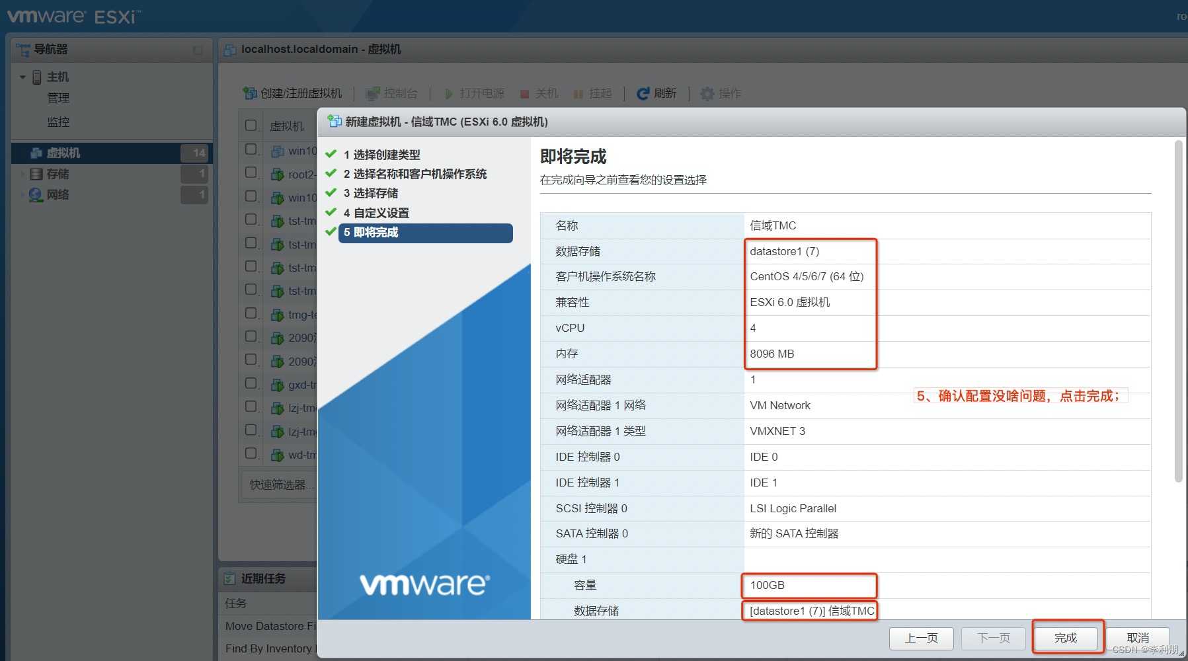Click the VMware ESXi logo
This screenshot has height=661, width=1188.
coord(73,15)
